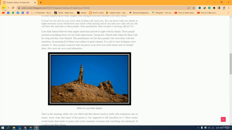Screen dimensions: 232x130
Task: Toggle the browser side panel
Action: click(x=219, y=8)
